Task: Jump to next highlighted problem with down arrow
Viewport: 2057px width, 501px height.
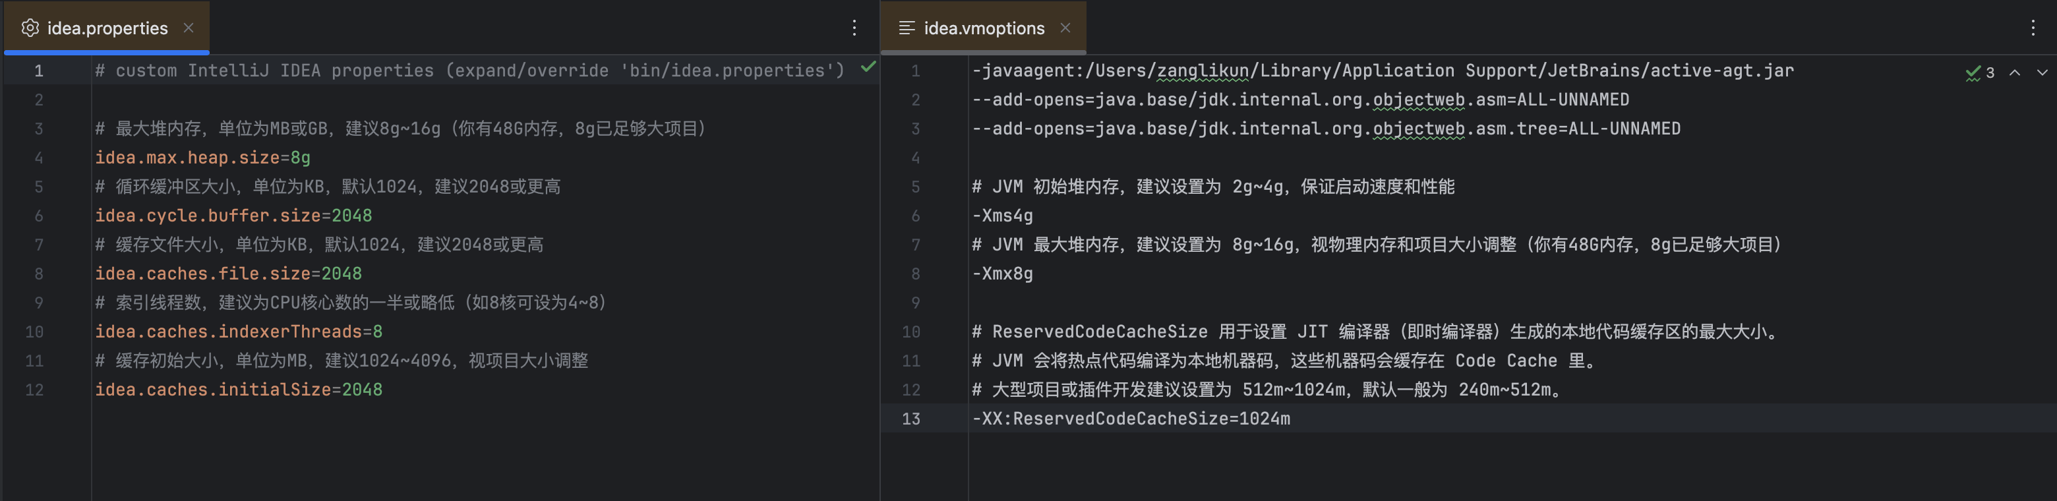Action: 2041,73
